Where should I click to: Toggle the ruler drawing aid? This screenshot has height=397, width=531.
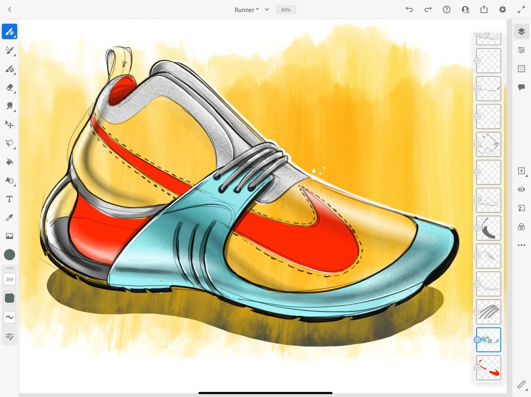click(x=521, y=384)
